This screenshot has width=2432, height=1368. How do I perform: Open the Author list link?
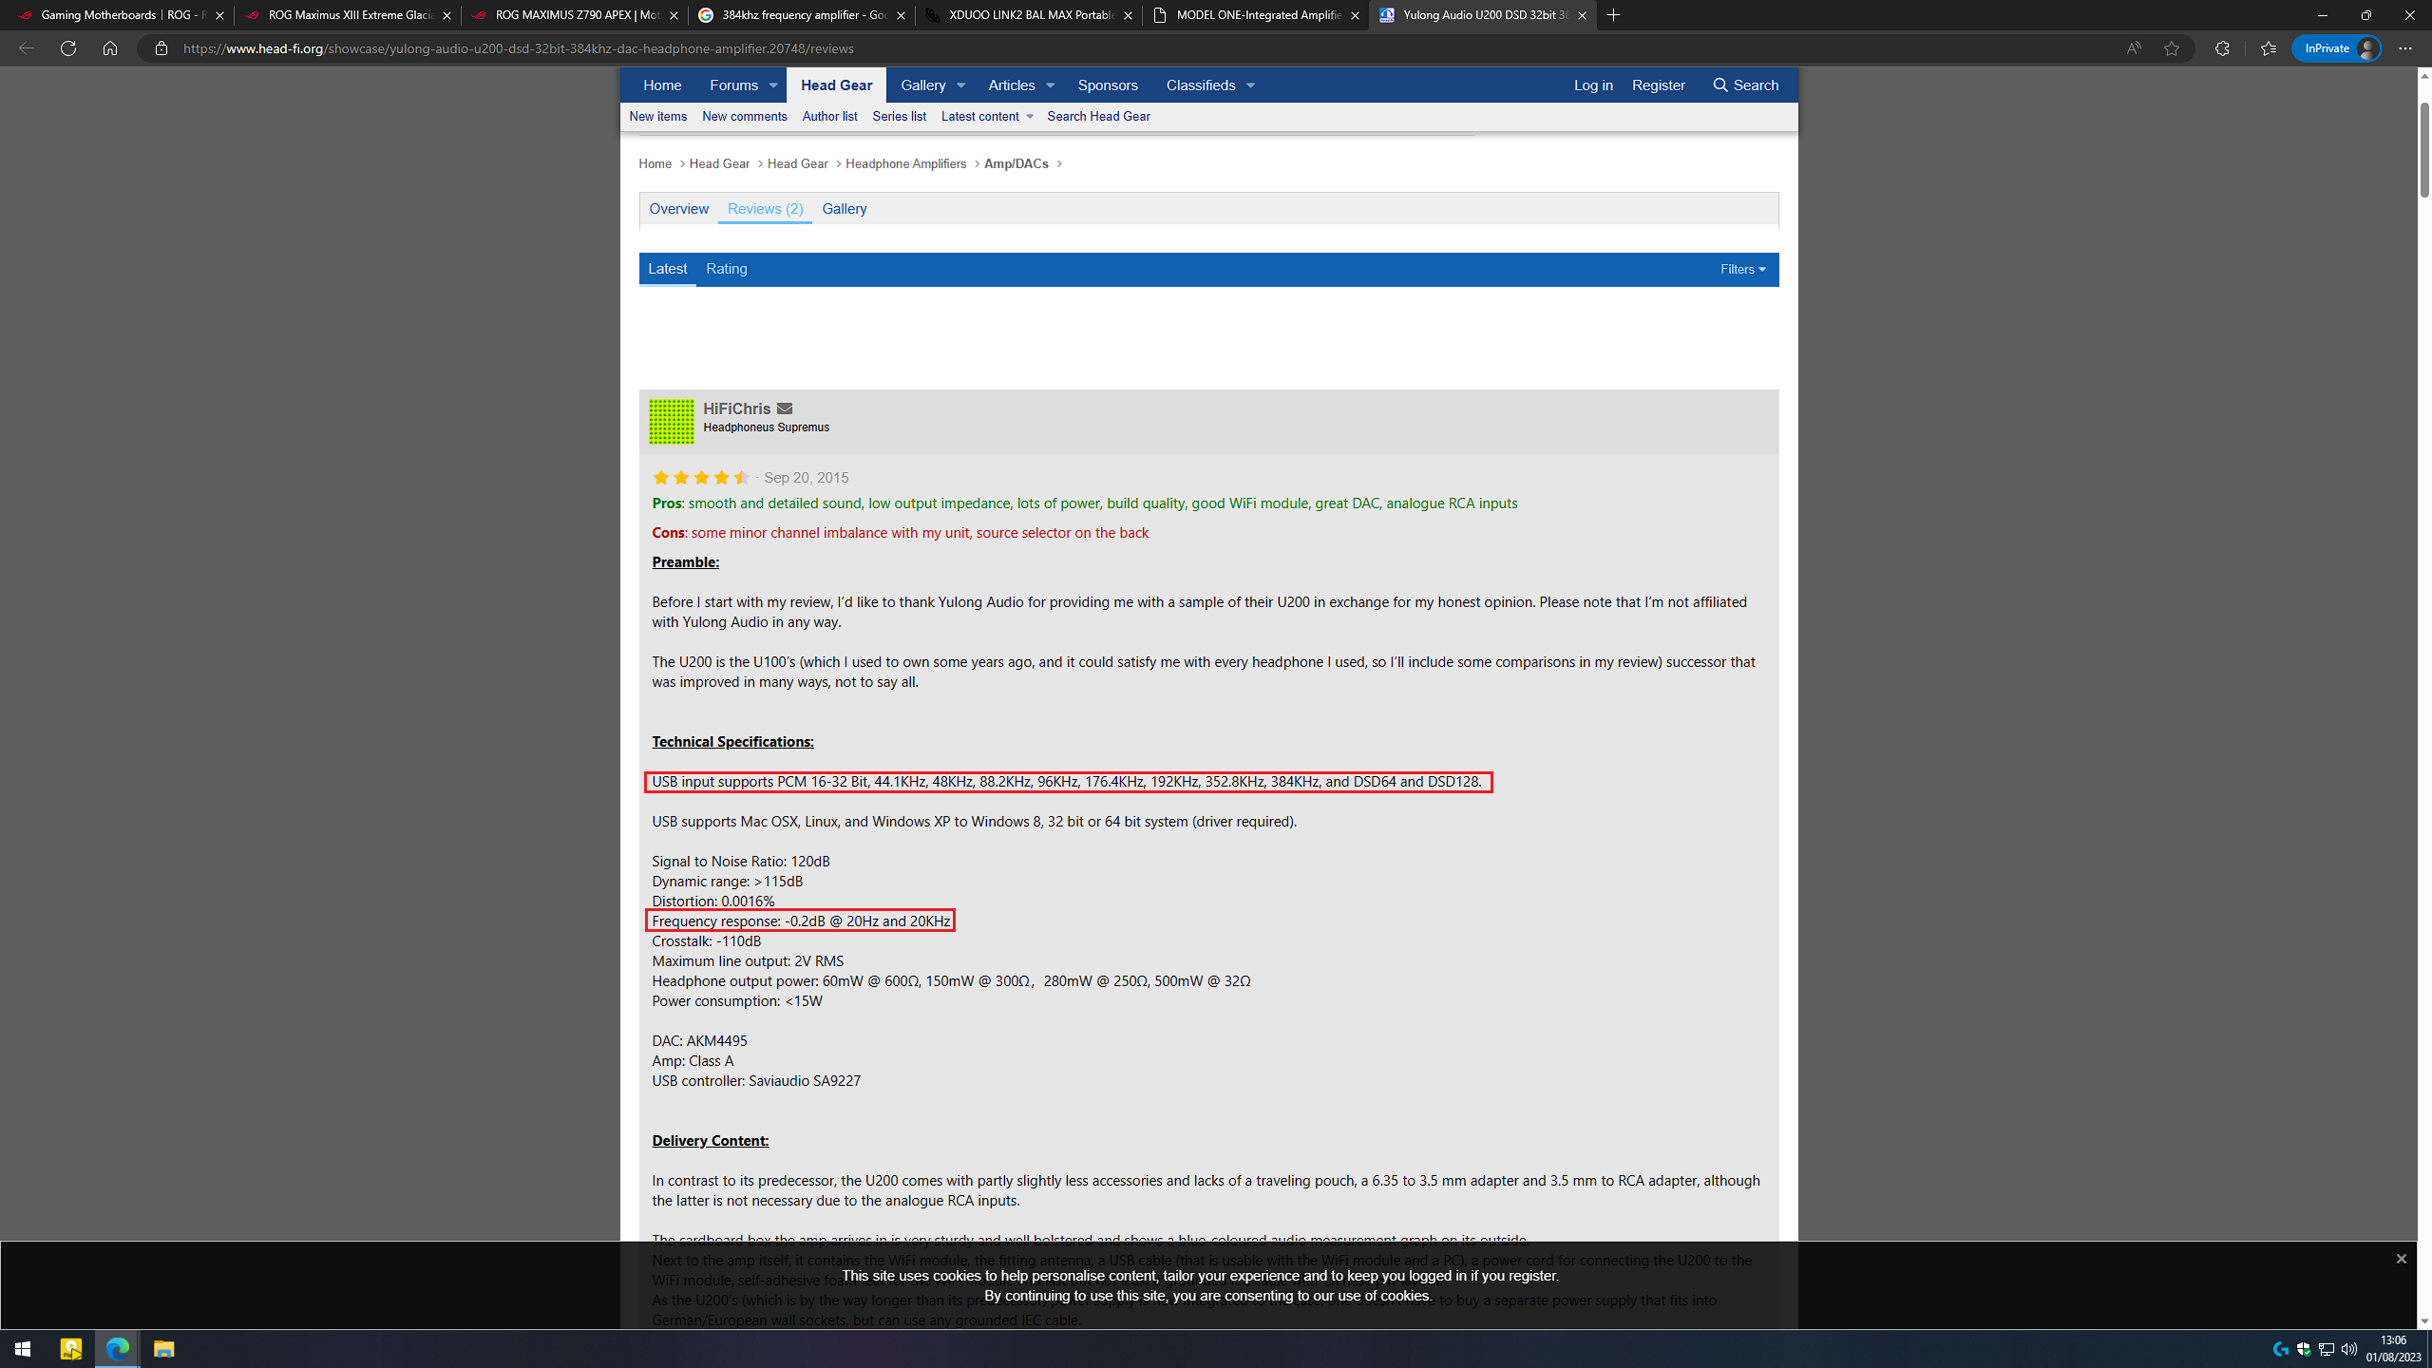point(829,117)
